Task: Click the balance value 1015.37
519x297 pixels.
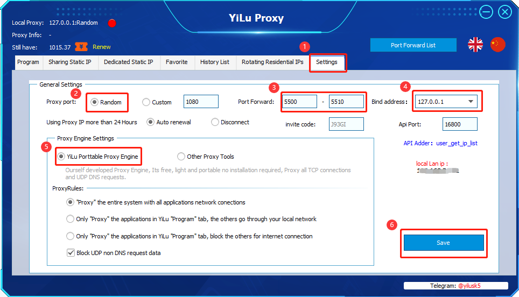Action: [60, 47]
